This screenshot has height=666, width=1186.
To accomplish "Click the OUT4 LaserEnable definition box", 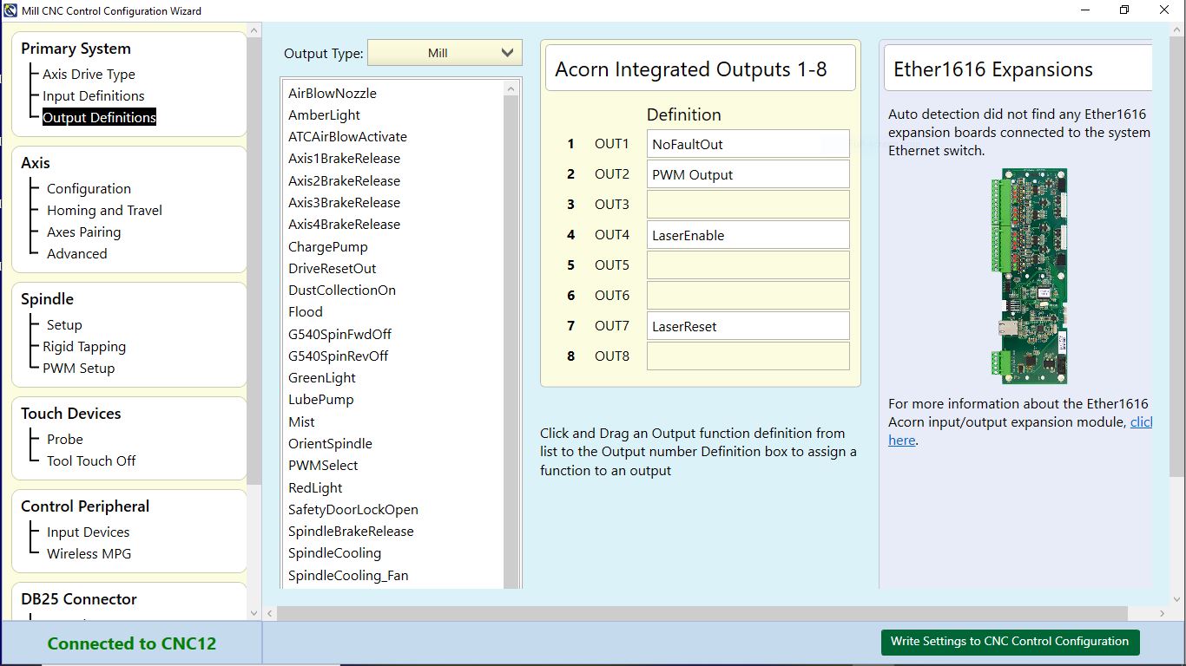I will pyautogui.click(x=748, y=235).
